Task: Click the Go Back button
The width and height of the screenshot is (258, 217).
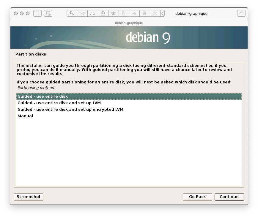Action: [197, 197]
